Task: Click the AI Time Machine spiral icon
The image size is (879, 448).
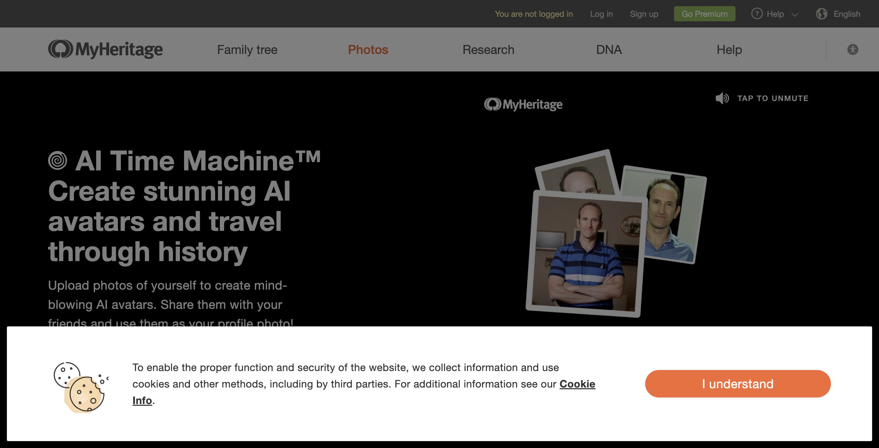Action: [x=57, y=160]
